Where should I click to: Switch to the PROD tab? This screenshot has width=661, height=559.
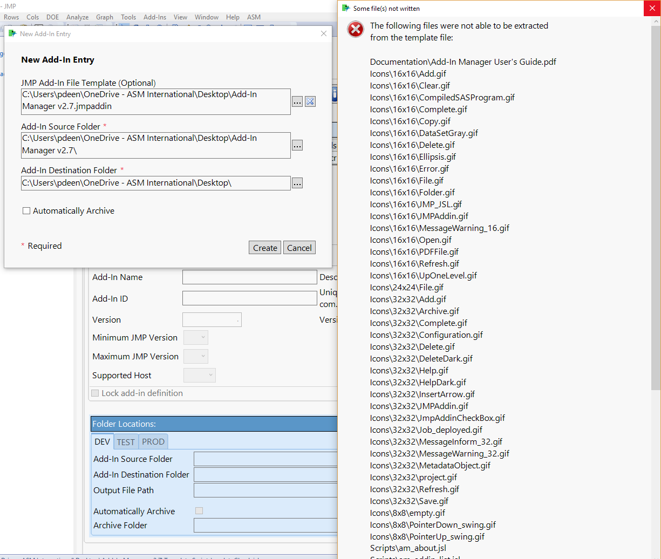(153, 441)
